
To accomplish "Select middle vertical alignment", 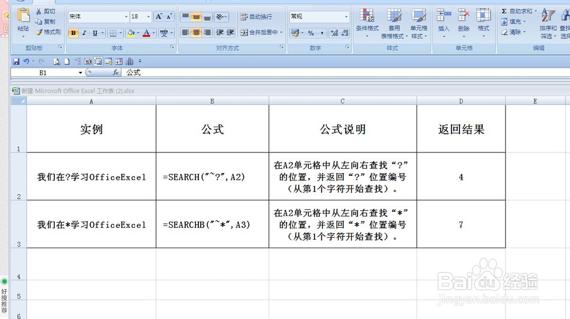I will 196,17.
